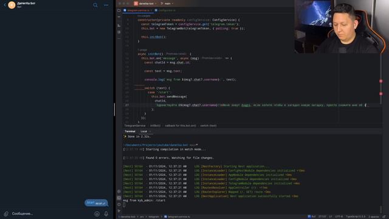Click the Bot status bar indicator
Image resolution: width=389 pixels, height=219 pixels.
312,217
